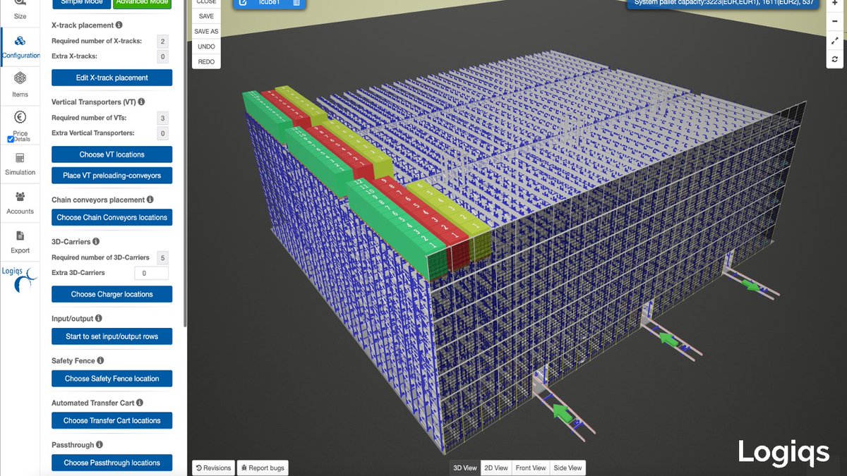This screenshot has height=476, width=847.
Task: Click Edit X-track placement button
Action: 112,78
